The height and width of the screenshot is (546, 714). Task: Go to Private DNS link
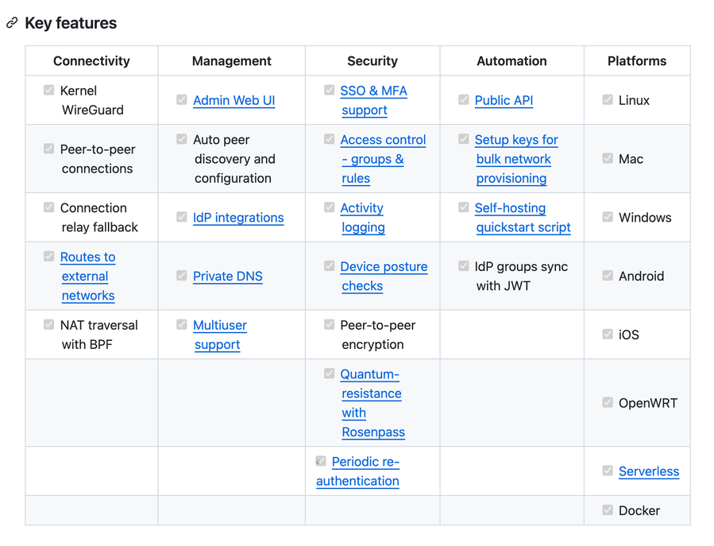coord(227,277)
